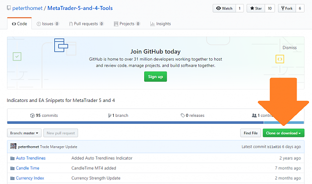Click the tag icon beside releases
The image size is (312, 184).
tap(183, 115)
